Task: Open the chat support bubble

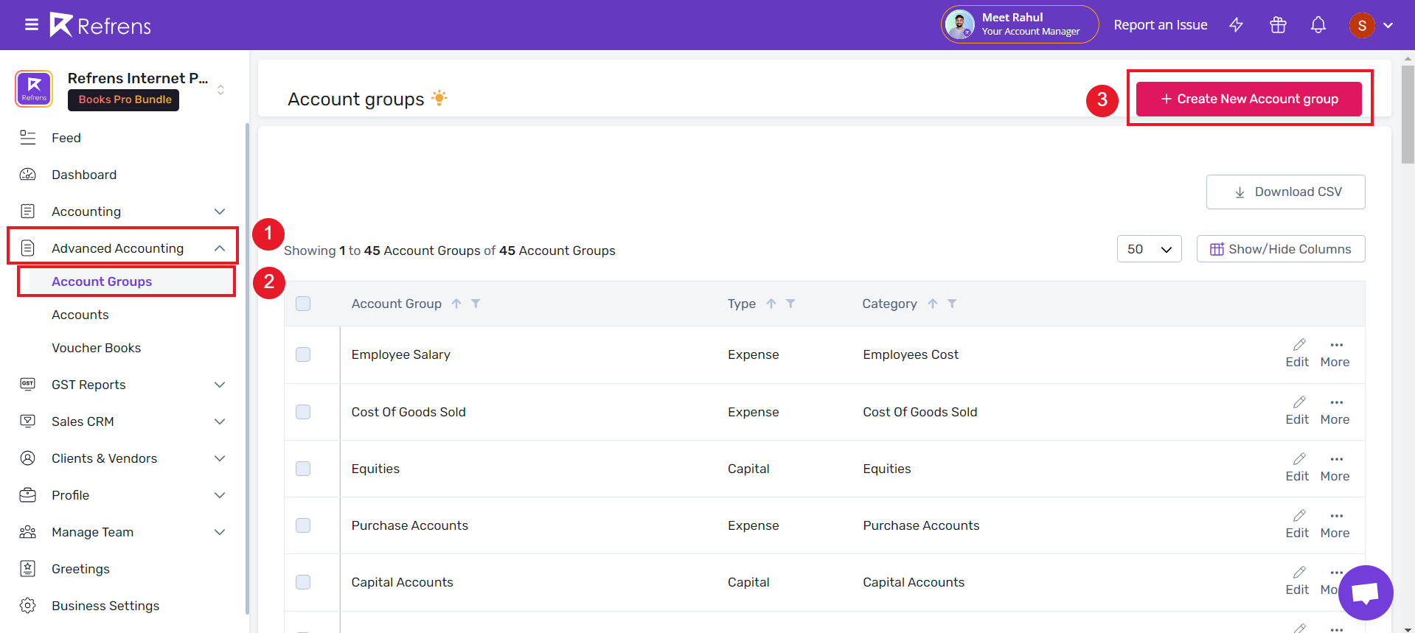Action: tap(1366, 592)
